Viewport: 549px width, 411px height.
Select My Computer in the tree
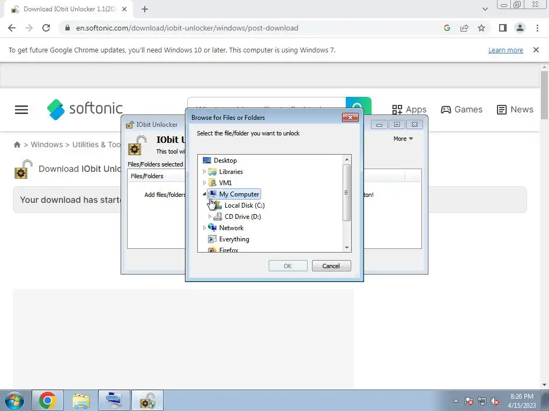click(x=239, y=194)
